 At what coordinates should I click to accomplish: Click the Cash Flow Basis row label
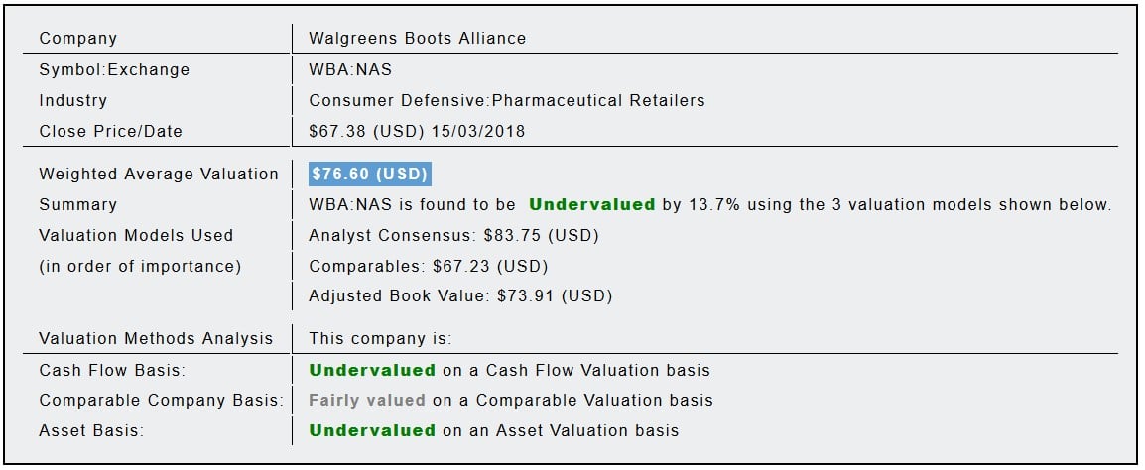pyautogui.click(x=112, y=371)
